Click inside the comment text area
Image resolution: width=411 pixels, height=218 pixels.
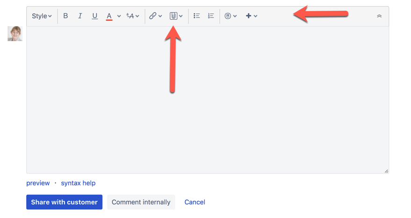208,100
